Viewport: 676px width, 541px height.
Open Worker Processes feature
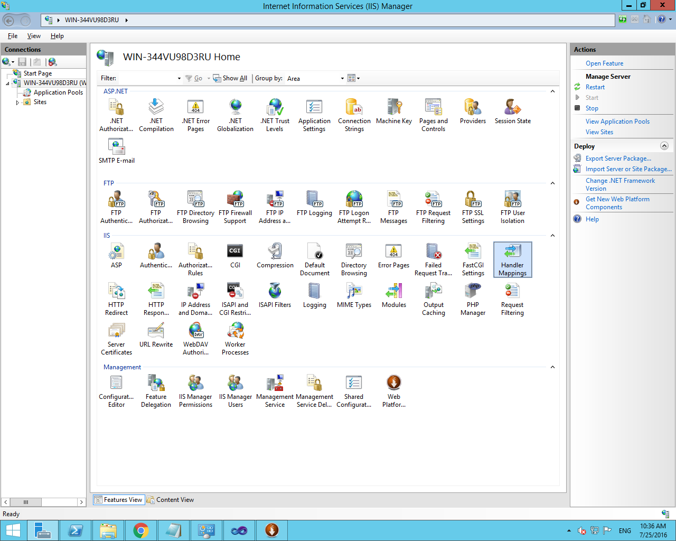pyautogui.click(x=235, y=339)
